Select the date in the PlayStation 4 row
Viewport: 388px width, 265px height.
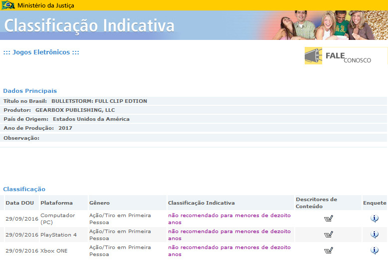[x=22, y=235]
